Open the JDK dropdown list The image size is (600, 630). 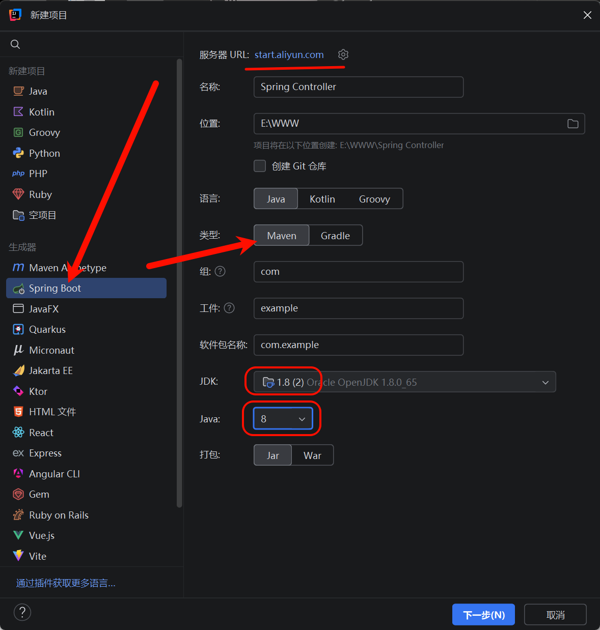pos(405,382)
